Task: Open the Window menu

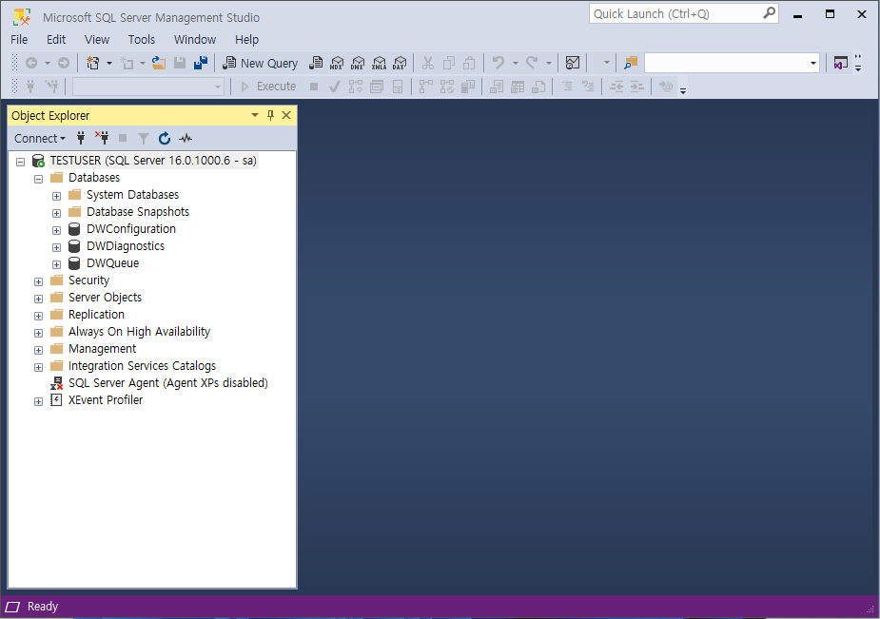Action: (195, 39)
